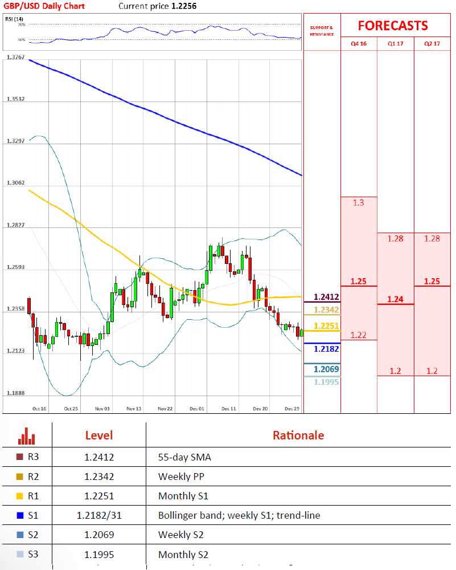Click the Level column header in table
Viewport: 456px width, 570px height.
click(x=98, y=435)
